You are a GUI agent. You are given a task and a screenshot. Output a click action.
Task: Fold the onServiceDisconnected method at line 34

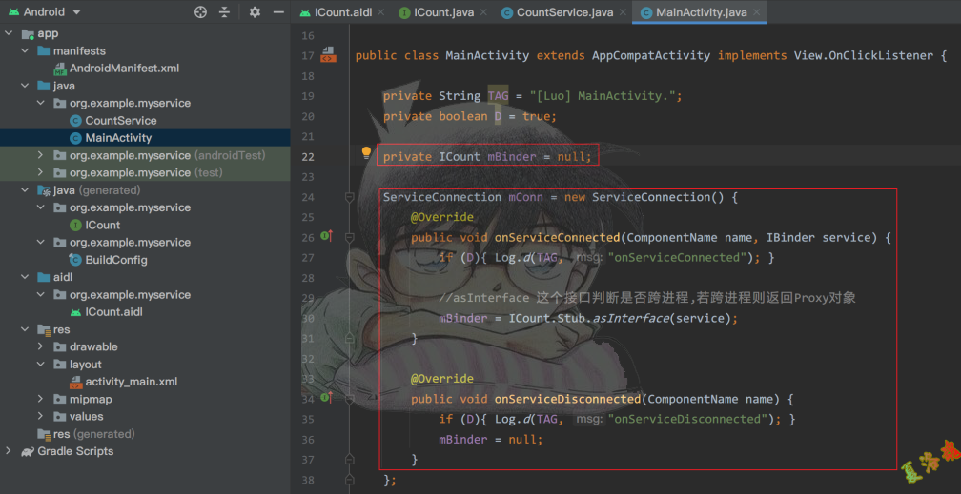click(x=350, y=399)
